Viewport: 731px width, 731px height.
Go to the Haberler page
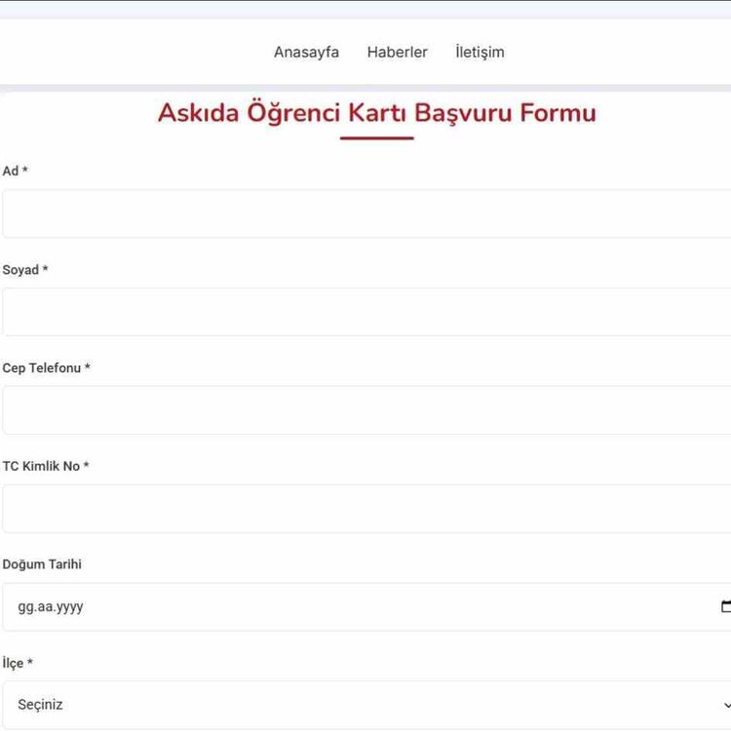click(398, 52)
